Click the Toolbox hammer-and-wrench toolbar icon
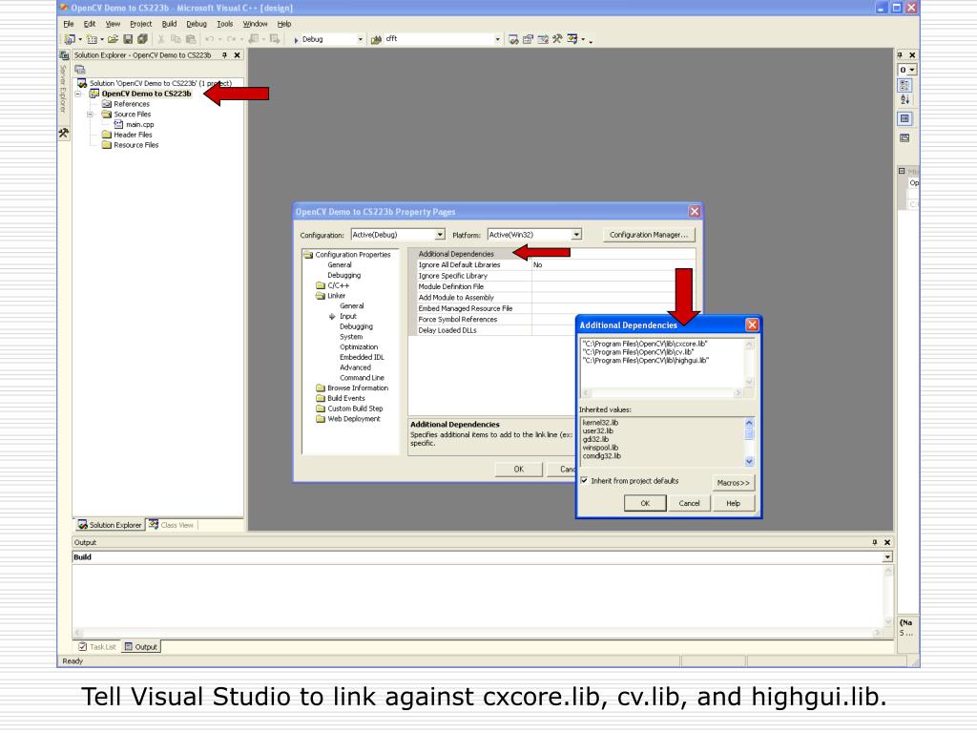Image resolution: width=977 pixels, height=733 pixels. coord(557,39)
